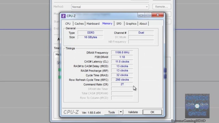The image size is (219, 123).
Task: Show the About tab
Action: click(143, 24)
